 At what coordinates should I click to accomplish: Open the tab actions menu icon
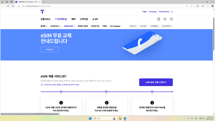pos(12,2)
